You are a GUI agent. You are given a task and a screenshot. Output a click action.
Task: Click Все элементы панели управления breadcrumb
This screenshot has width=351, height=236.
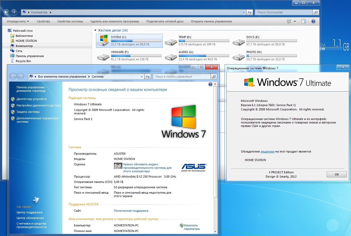pos(62,77)
